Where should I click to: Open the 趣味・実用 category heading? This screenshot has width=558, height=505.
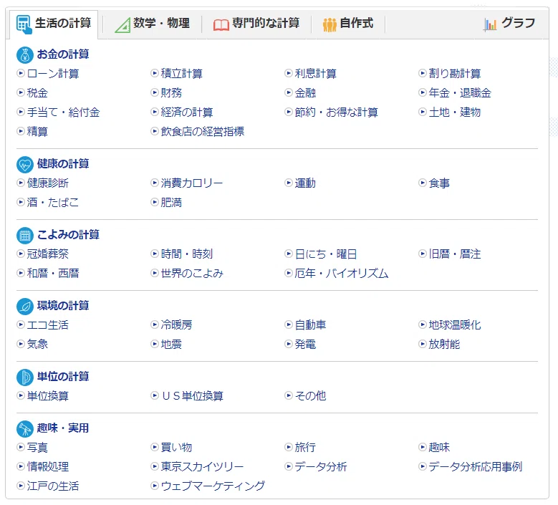click(63, 428)
